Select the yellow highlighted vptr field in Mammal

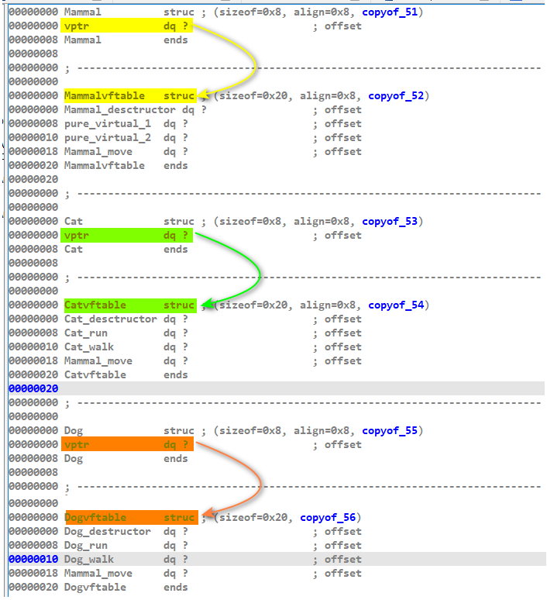click(x=76, y=26)
